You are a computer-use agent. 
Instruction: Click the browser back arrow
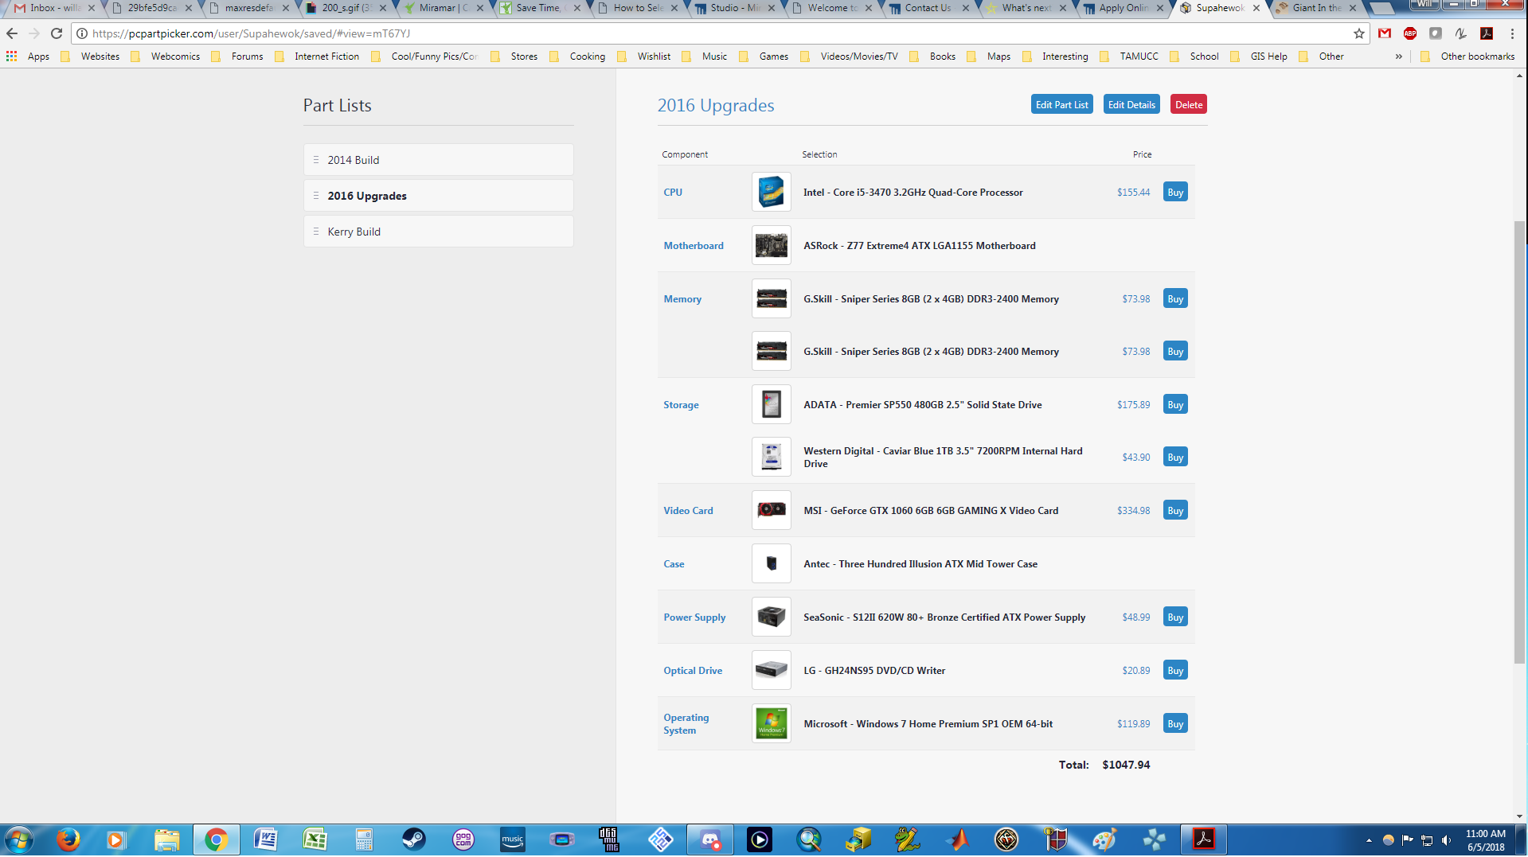pos(12,33)
